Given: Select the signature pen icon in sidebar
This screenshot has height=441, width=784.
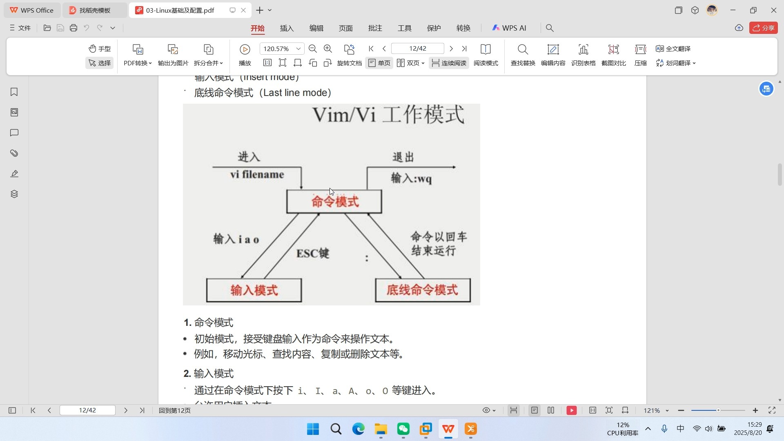Looking at the screenshot, I should coord(14,174).
